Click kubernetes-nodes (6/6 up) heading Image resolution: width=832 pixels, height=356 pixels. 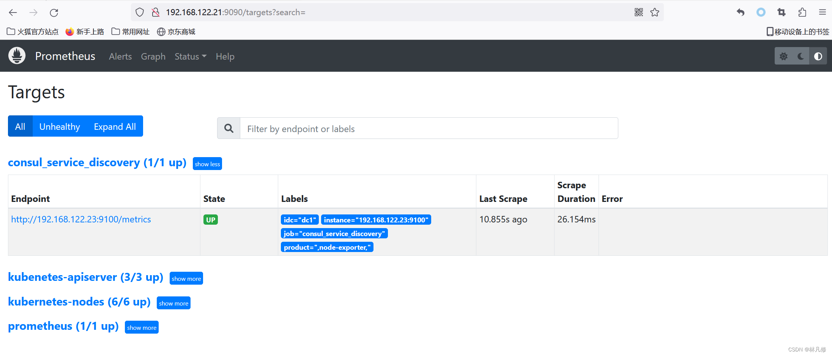tap(79, 302)
